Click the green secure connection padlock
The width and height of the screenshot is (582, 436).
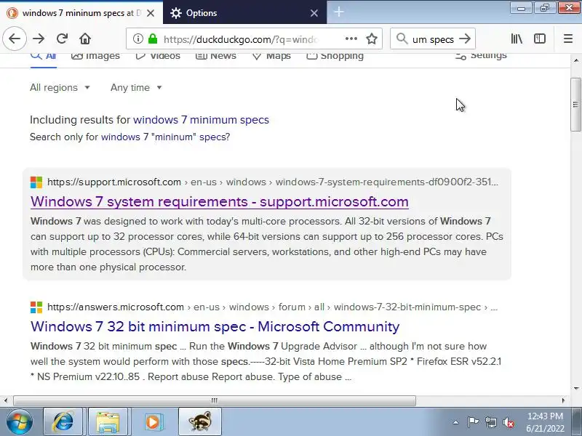coord(153,39)
